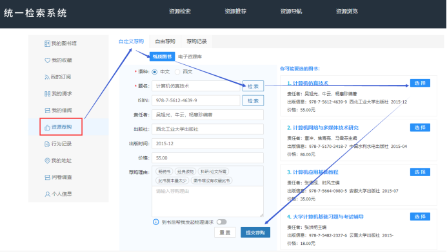Open 资源检索 in top navigation
447x252 pixels.
tap(180, 12)
